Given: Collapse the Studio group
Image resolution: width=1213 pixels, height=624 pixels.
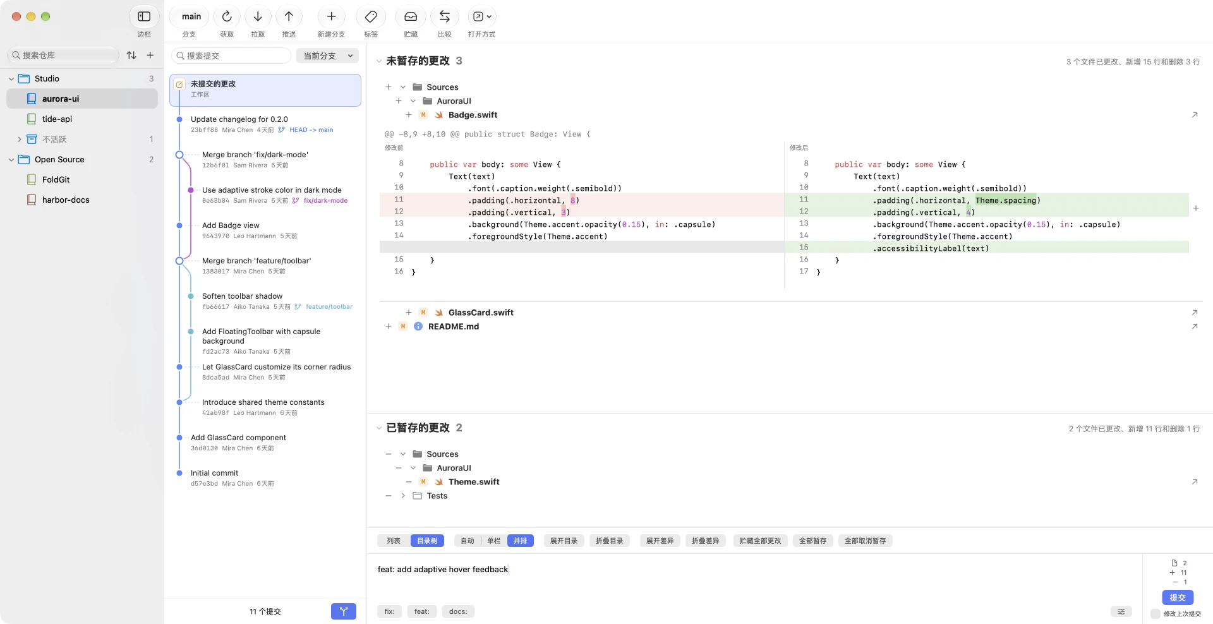Looking at the screenshot, I should [x=11, y=79].
